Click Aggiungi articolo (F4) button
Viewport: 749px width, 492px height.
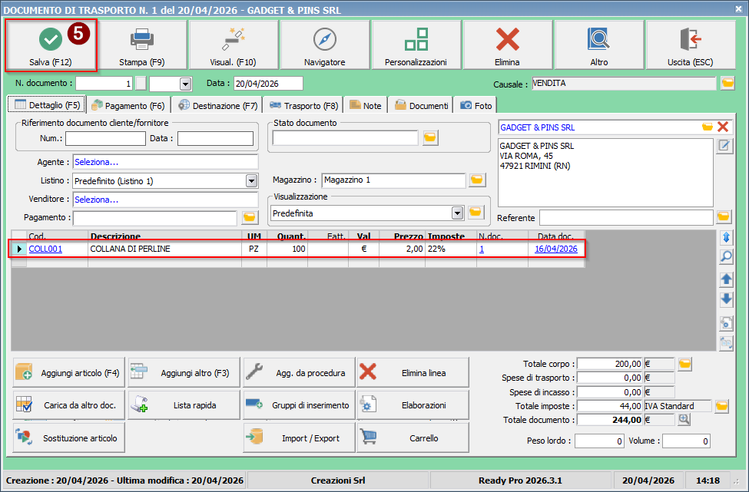[x=68, y=373]
